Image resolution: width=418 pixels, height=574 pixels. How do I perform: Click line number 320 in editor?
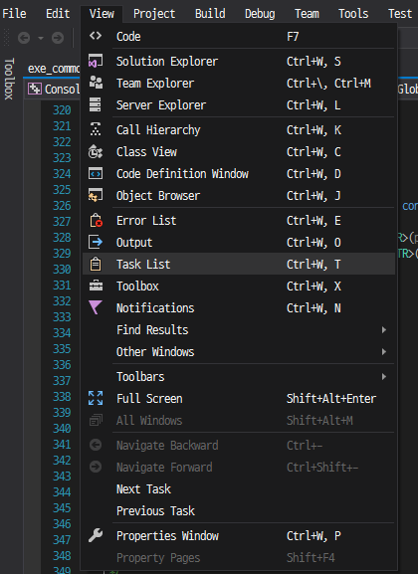click(62, 110)
